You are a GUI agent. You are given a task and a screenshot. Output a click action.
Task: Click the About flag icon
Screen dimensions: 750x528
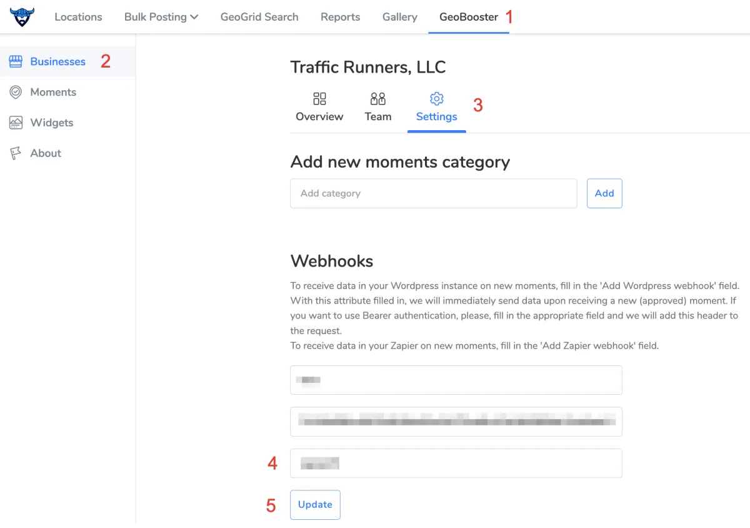coord(16,153)
